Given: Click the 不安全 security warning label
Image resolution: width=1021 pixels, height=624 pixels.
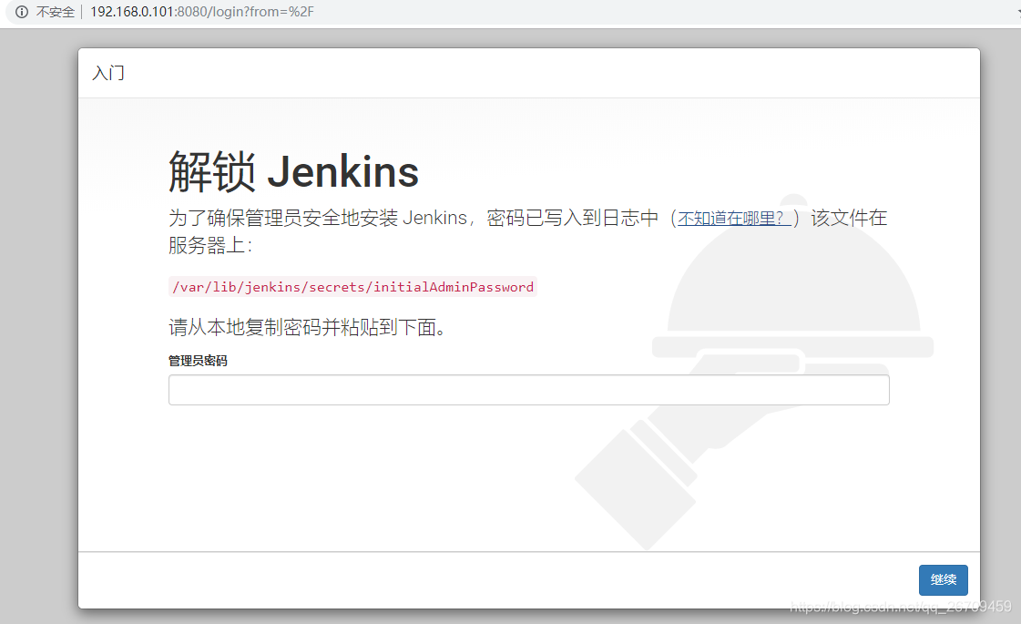Looking at the screenshot, I should tap(56, 12).
